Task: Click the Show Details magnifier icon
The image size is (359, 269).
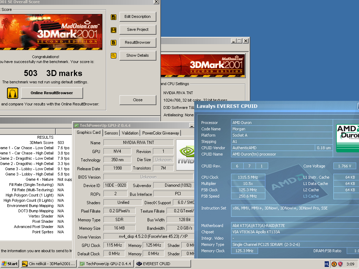Action: (x=114, y=56)
